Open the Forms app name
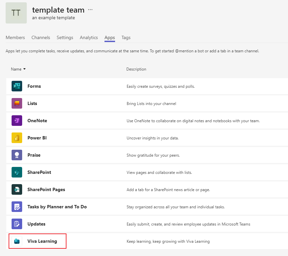288x256 pixels. point(34,86)
